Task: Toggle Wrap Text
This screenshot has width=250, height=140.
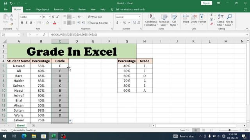Action: (95, 17)
